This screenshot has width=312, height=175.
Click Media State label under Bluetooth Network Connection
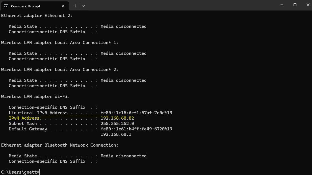coord(23,156)
